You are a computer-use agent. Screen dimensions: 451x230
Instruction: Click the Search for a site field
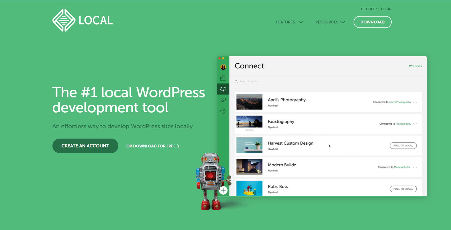point(328,81)
